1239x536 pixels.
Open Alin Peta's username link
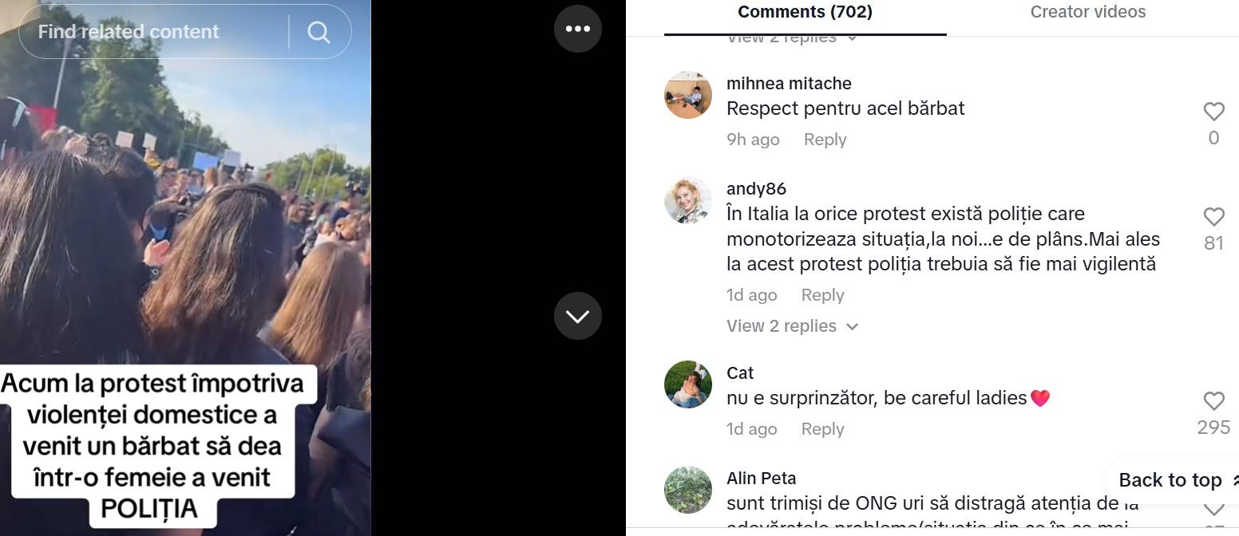(x=761, y=479)
